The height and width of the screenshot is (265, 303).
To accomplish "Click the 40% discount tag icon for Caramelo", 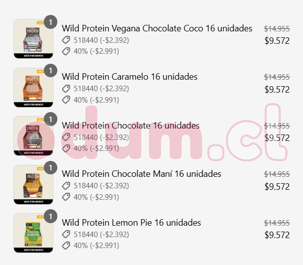I will point(66,100).
